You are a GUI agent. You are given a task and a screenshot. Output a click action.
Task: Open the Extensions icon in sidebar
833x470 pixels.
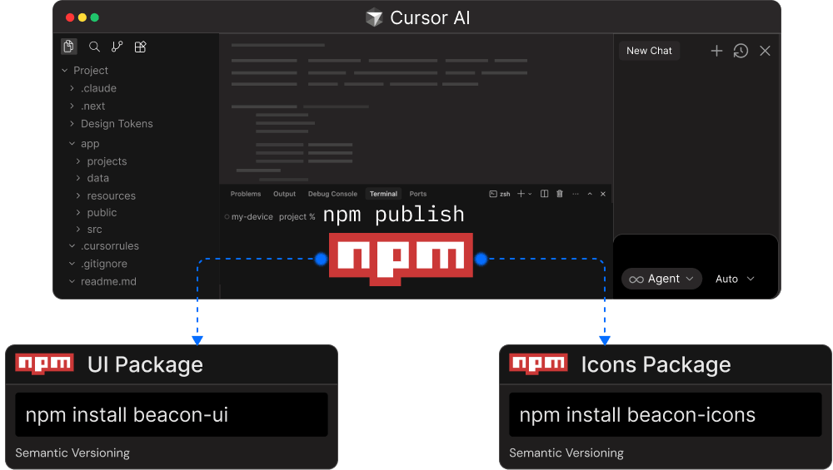pyautogui.click(x=141, y=47)
